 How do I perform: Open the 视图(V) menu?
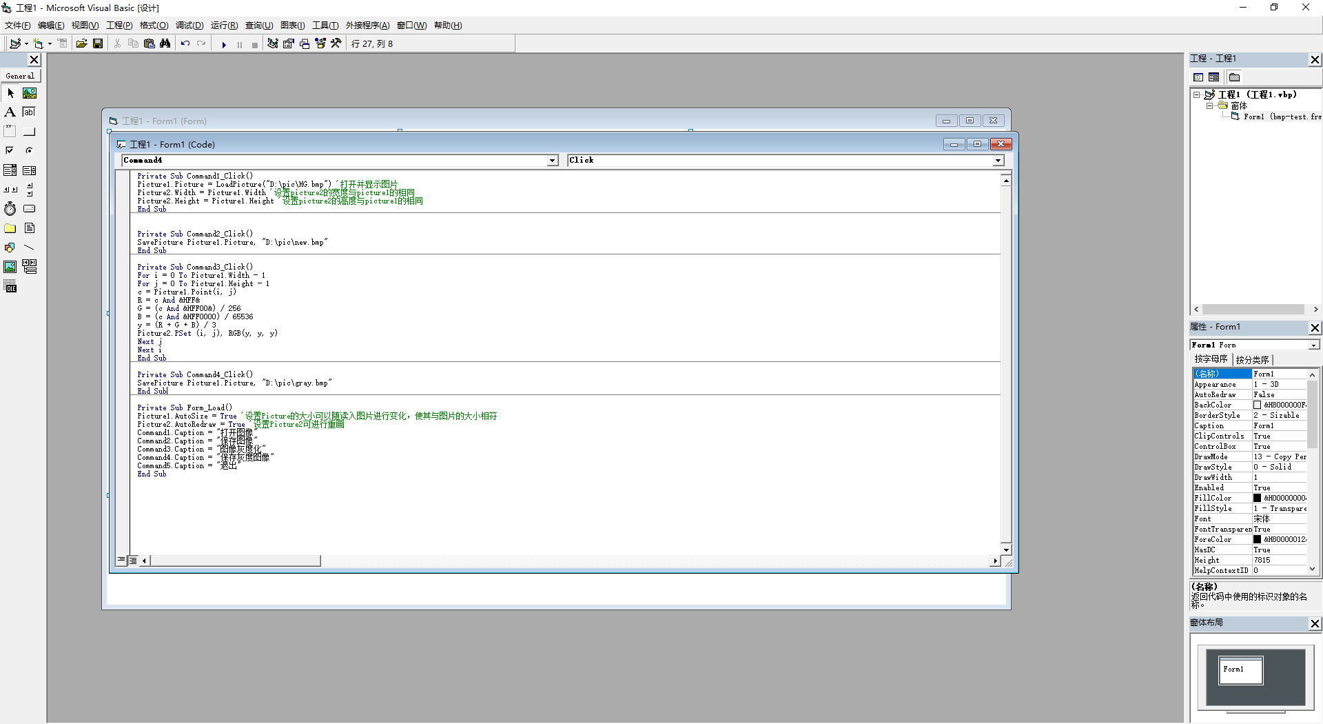(x=85, y=26)
